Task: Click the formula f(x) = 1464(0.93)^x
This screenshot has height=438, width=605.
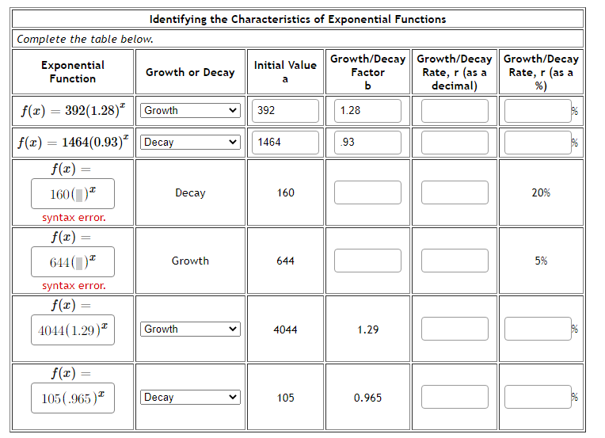Action: pyautogui.click(x=73, y=143)
